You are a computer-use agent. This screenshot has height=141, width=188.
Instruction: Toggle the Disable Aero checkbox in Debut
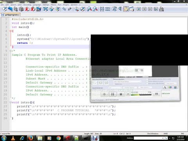[x=114, y=84]
